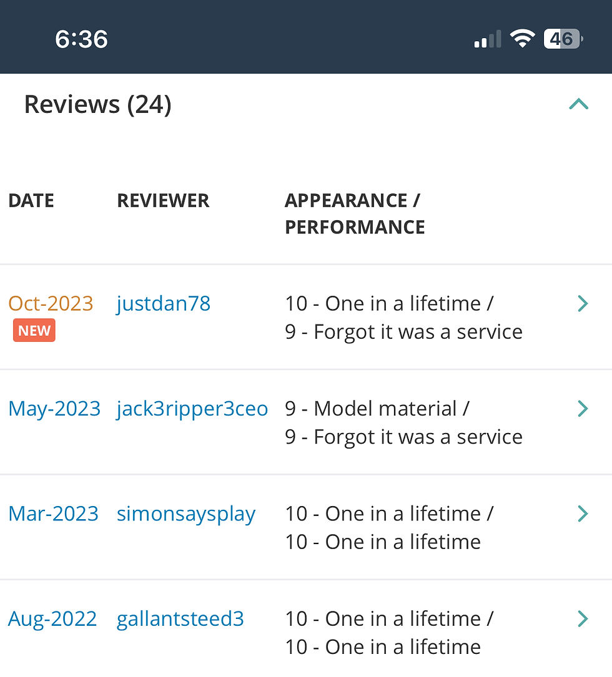Tap the Wi-Fi status icon
The width and height of the screenshot is (612, 677).
pos(523,39)
